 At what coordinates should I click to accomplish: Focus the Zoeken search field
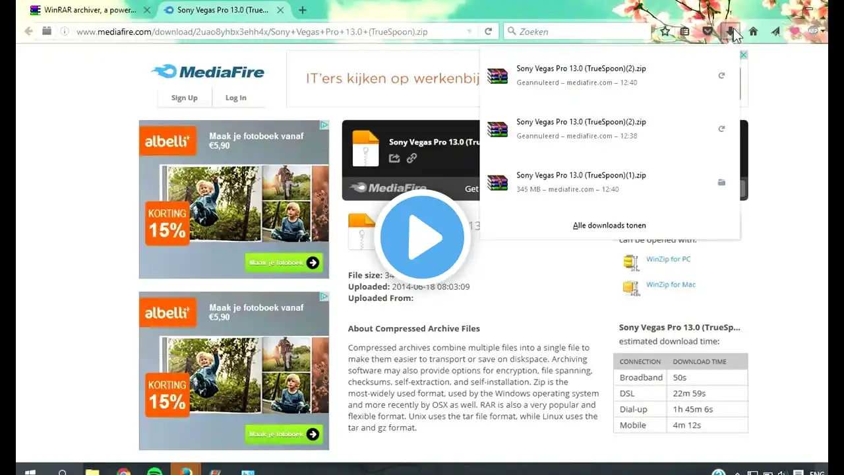(577, 31)
